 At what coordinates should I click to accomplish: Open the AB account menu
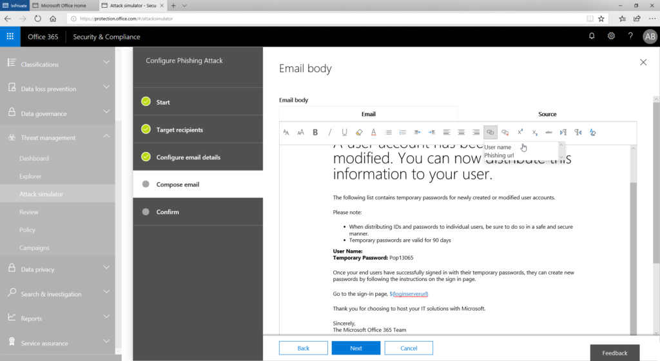[650, 37]
